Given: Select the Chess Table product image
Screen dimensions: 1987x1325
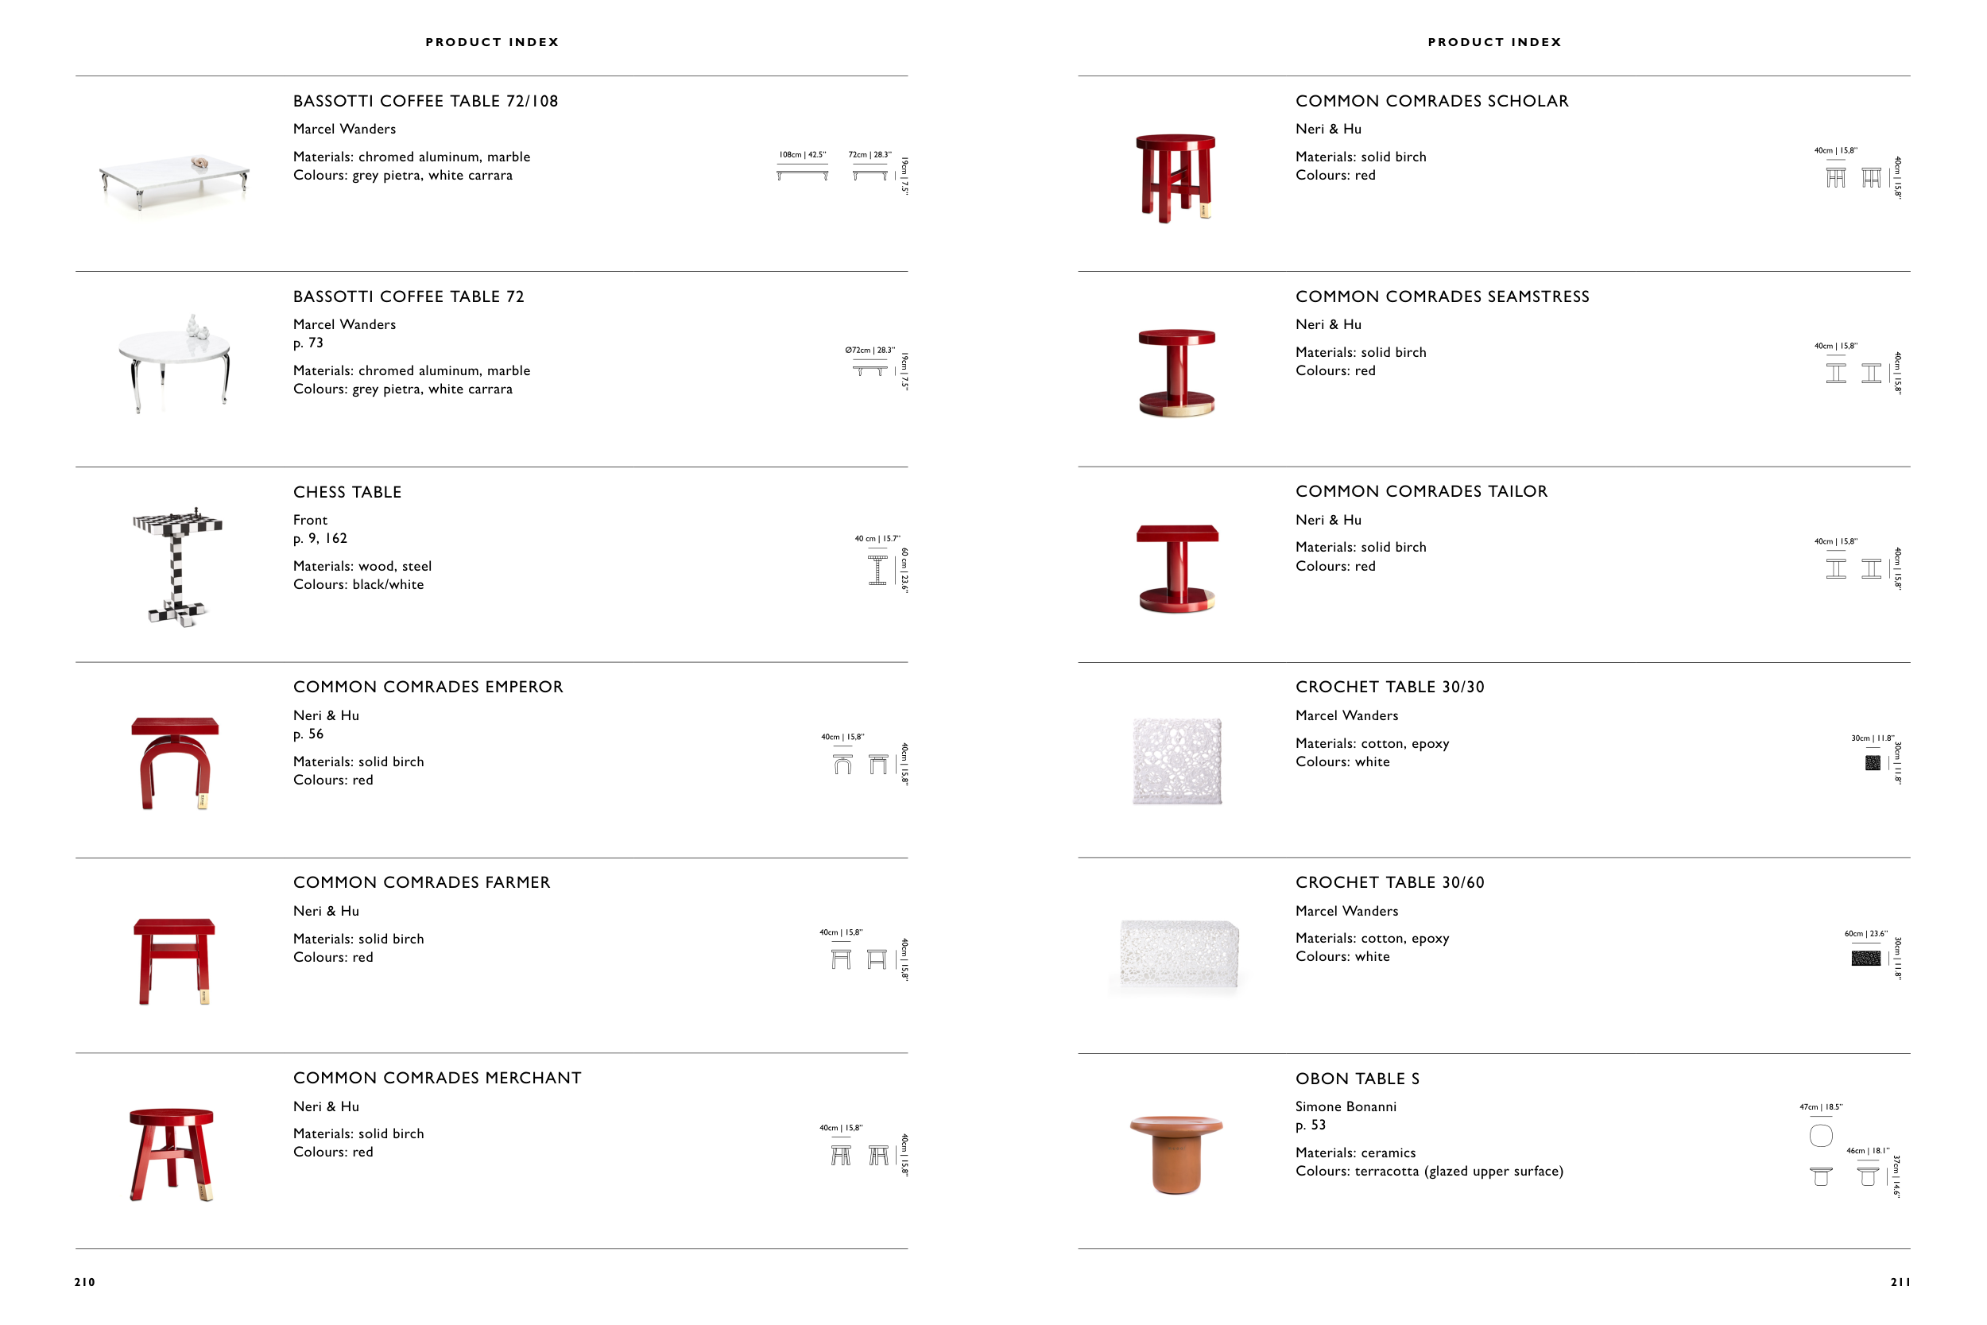Looking at the screenshot, I should pos(177,567).
